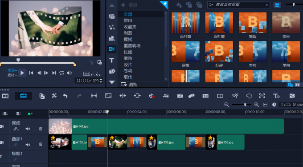Open the preview resize/crop mode dropdown
Image resolution: width=303 pixels, height=167 pixels.
point(97,74)
